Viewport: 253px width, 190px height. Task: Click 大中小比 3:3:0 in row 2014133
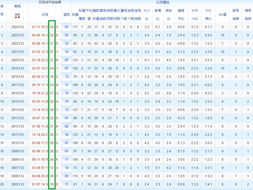[x=195, y=110]
